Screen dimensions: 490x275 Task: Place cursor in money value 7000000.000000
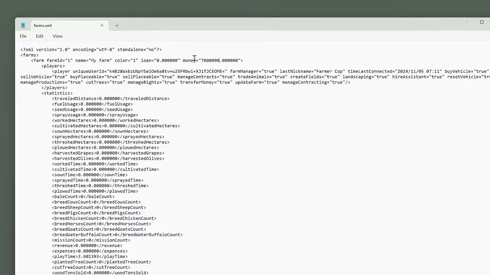(x=220, y=60)
